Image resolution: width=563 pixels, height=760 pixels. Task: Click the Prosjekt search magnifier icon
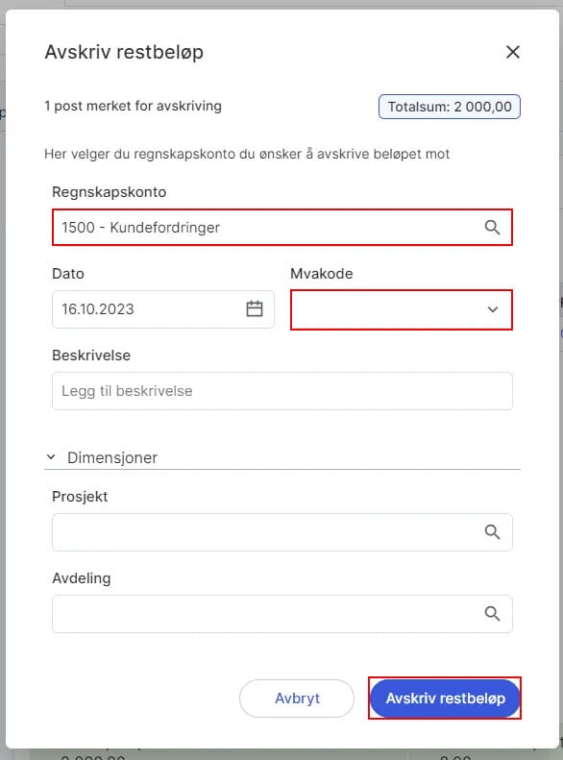point(492,531)
